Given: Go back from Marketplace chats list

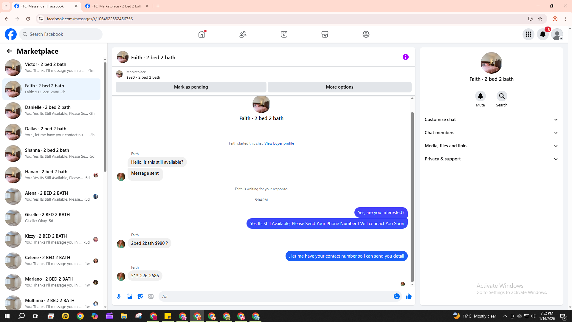Looking at the screenshot, I should tap(10, 51).
